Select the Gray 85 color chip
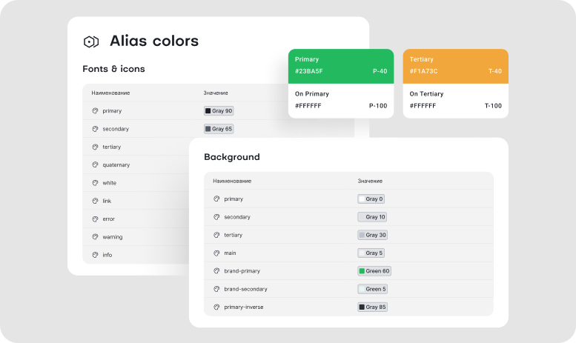576x343 pixels. 372,307
